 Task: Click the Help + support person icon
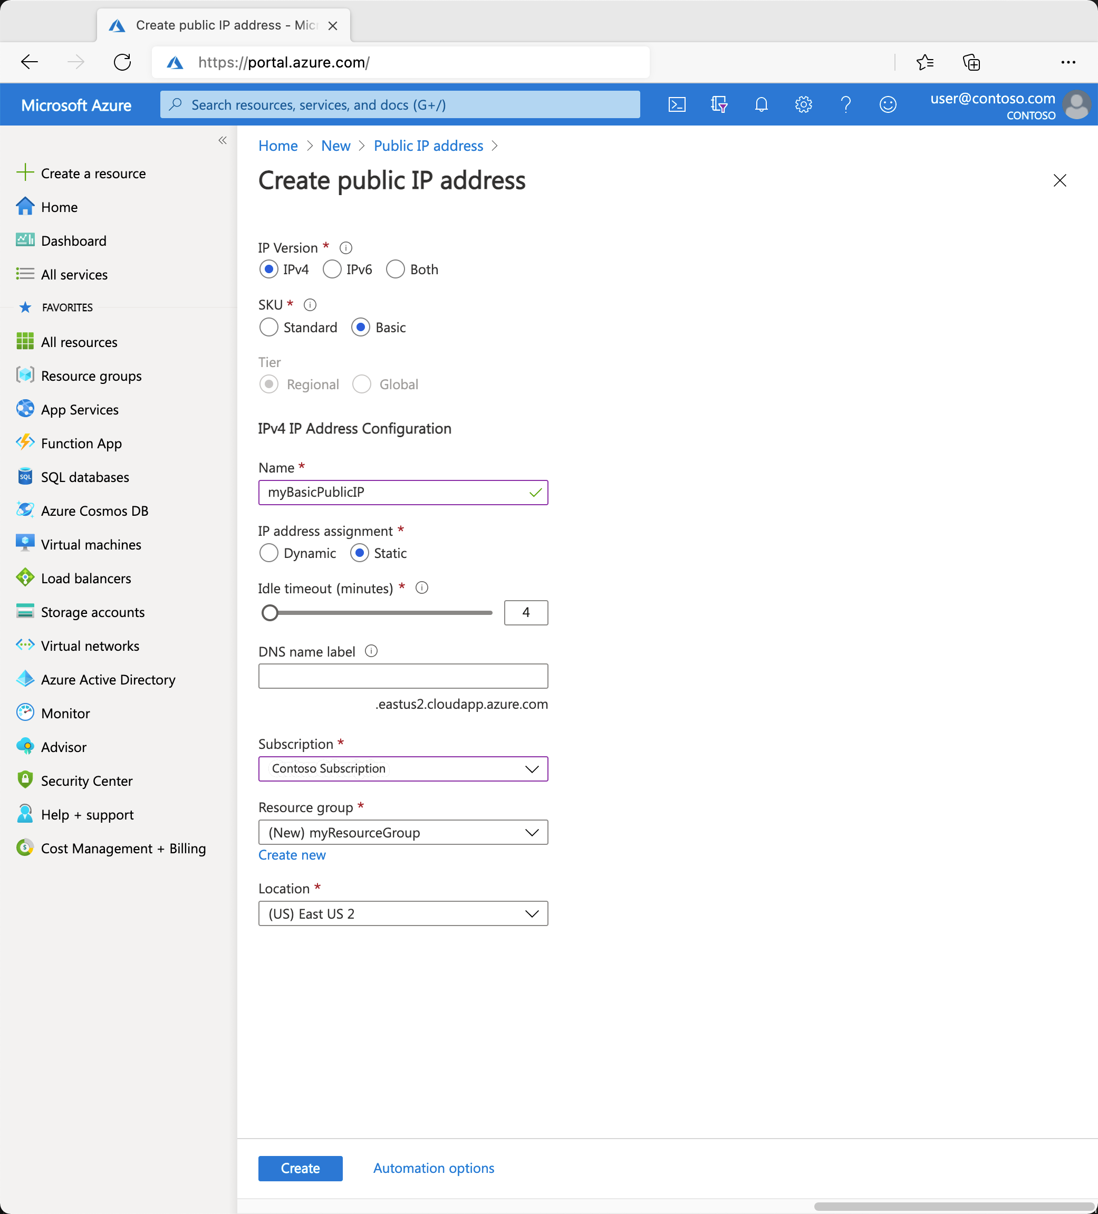(25, 814)
